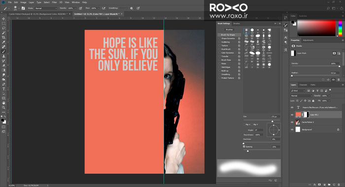The width and height of the screenshot is (345, 187).
Task: Select the Clone Stamp tool
Action: pyautogui.click(x=3, y=56)
